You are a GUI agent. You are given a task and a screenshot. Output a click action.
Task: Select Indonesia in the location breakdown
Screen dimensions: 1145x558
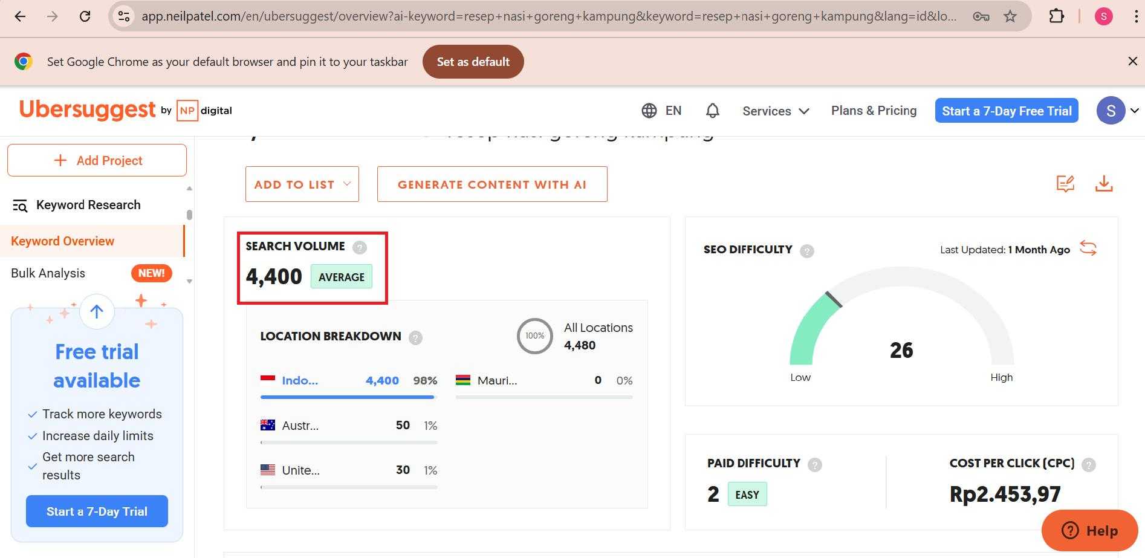(x=299, y=380)
